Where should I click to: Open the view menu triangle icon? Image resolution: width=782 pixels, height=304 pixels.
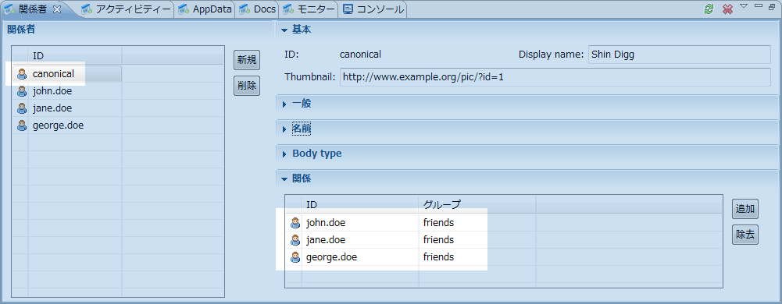[744, 6]
